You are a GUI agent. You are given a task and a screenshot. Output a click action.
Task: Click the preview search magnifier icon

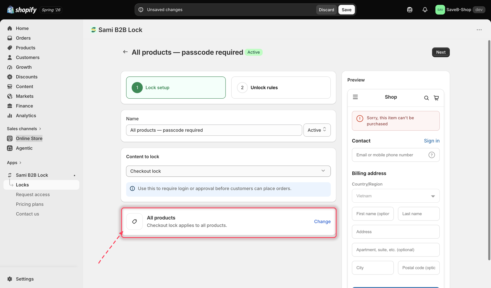click(426, 98)
